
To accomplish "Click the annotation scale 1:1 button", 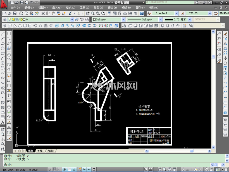I will tap(187, 169).
